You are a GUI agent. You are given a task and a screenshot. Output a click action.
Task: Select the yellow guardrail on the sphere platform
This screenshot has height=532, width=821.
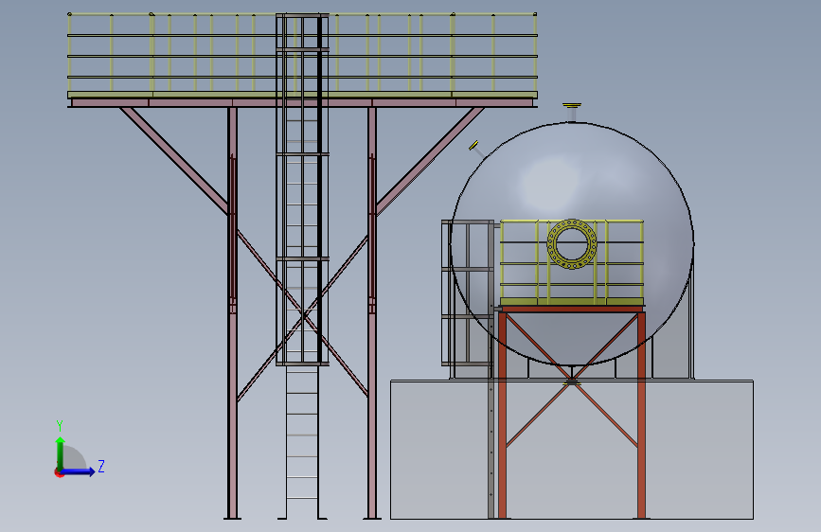(572, 262)
